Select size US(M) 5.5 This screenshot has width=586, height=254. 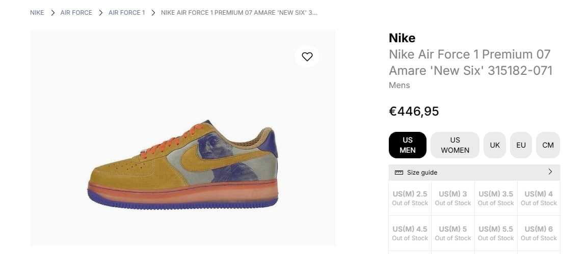click(x=496, y=233)
